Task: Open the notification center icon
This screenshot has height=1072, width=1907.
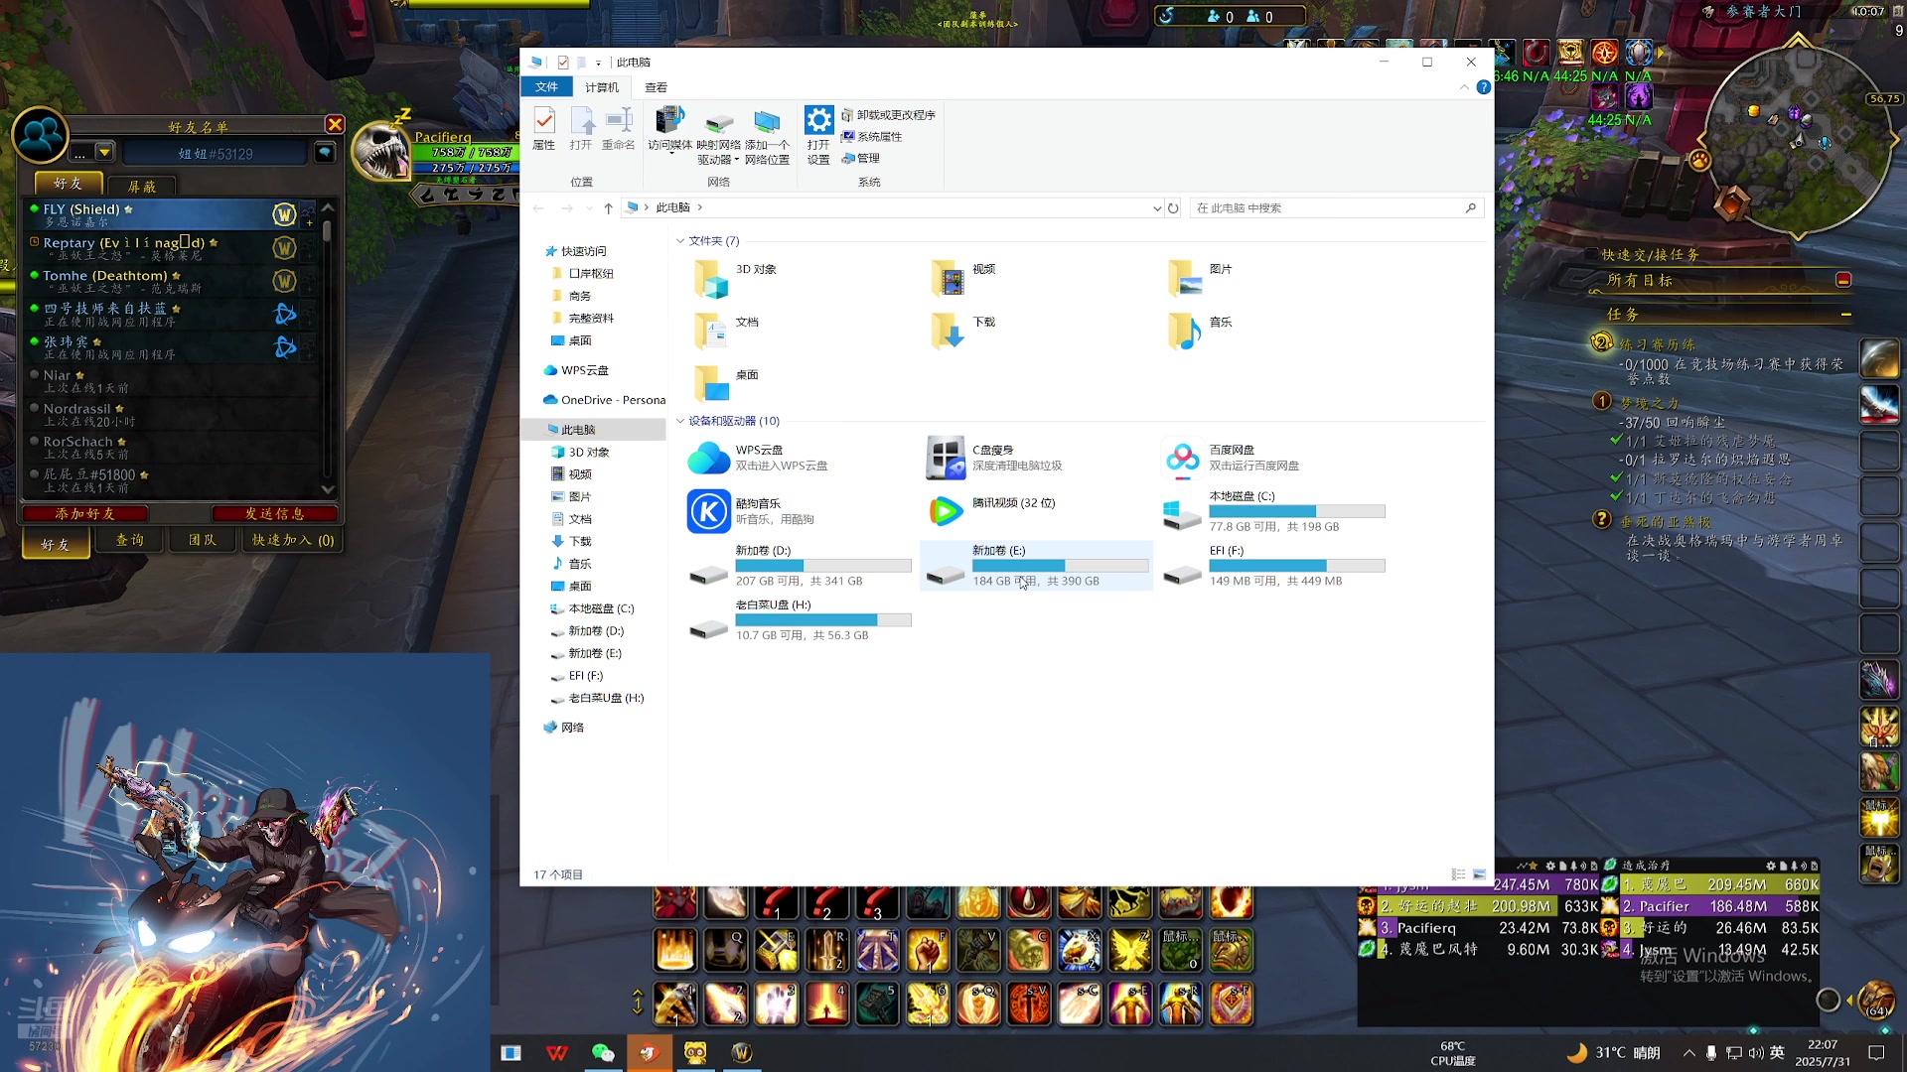Action: (x=1876, y=1053)
